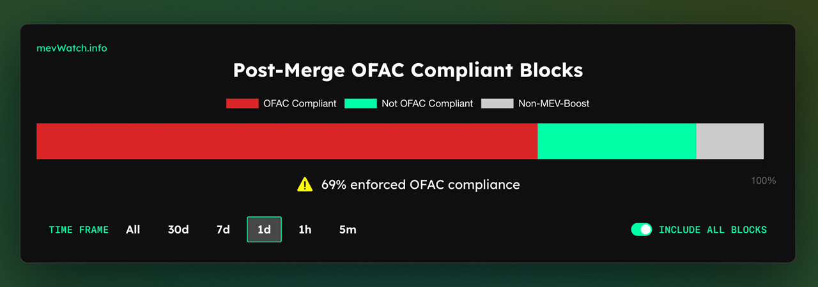Open the mevWatch.info link
Screen dimensions: 818x287
coord(71,48)
